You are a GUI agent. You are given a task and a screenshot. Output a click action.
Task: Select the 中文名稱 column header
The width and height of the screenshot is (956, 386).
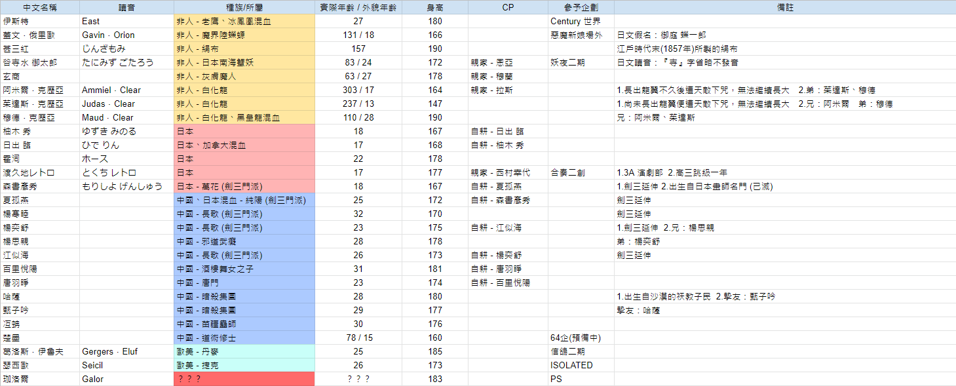click(x=40, y=8)
